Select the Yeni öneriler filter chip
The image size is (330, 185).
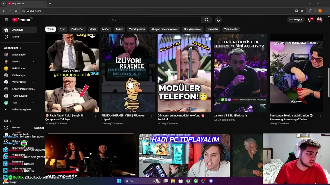click(231, 29)
